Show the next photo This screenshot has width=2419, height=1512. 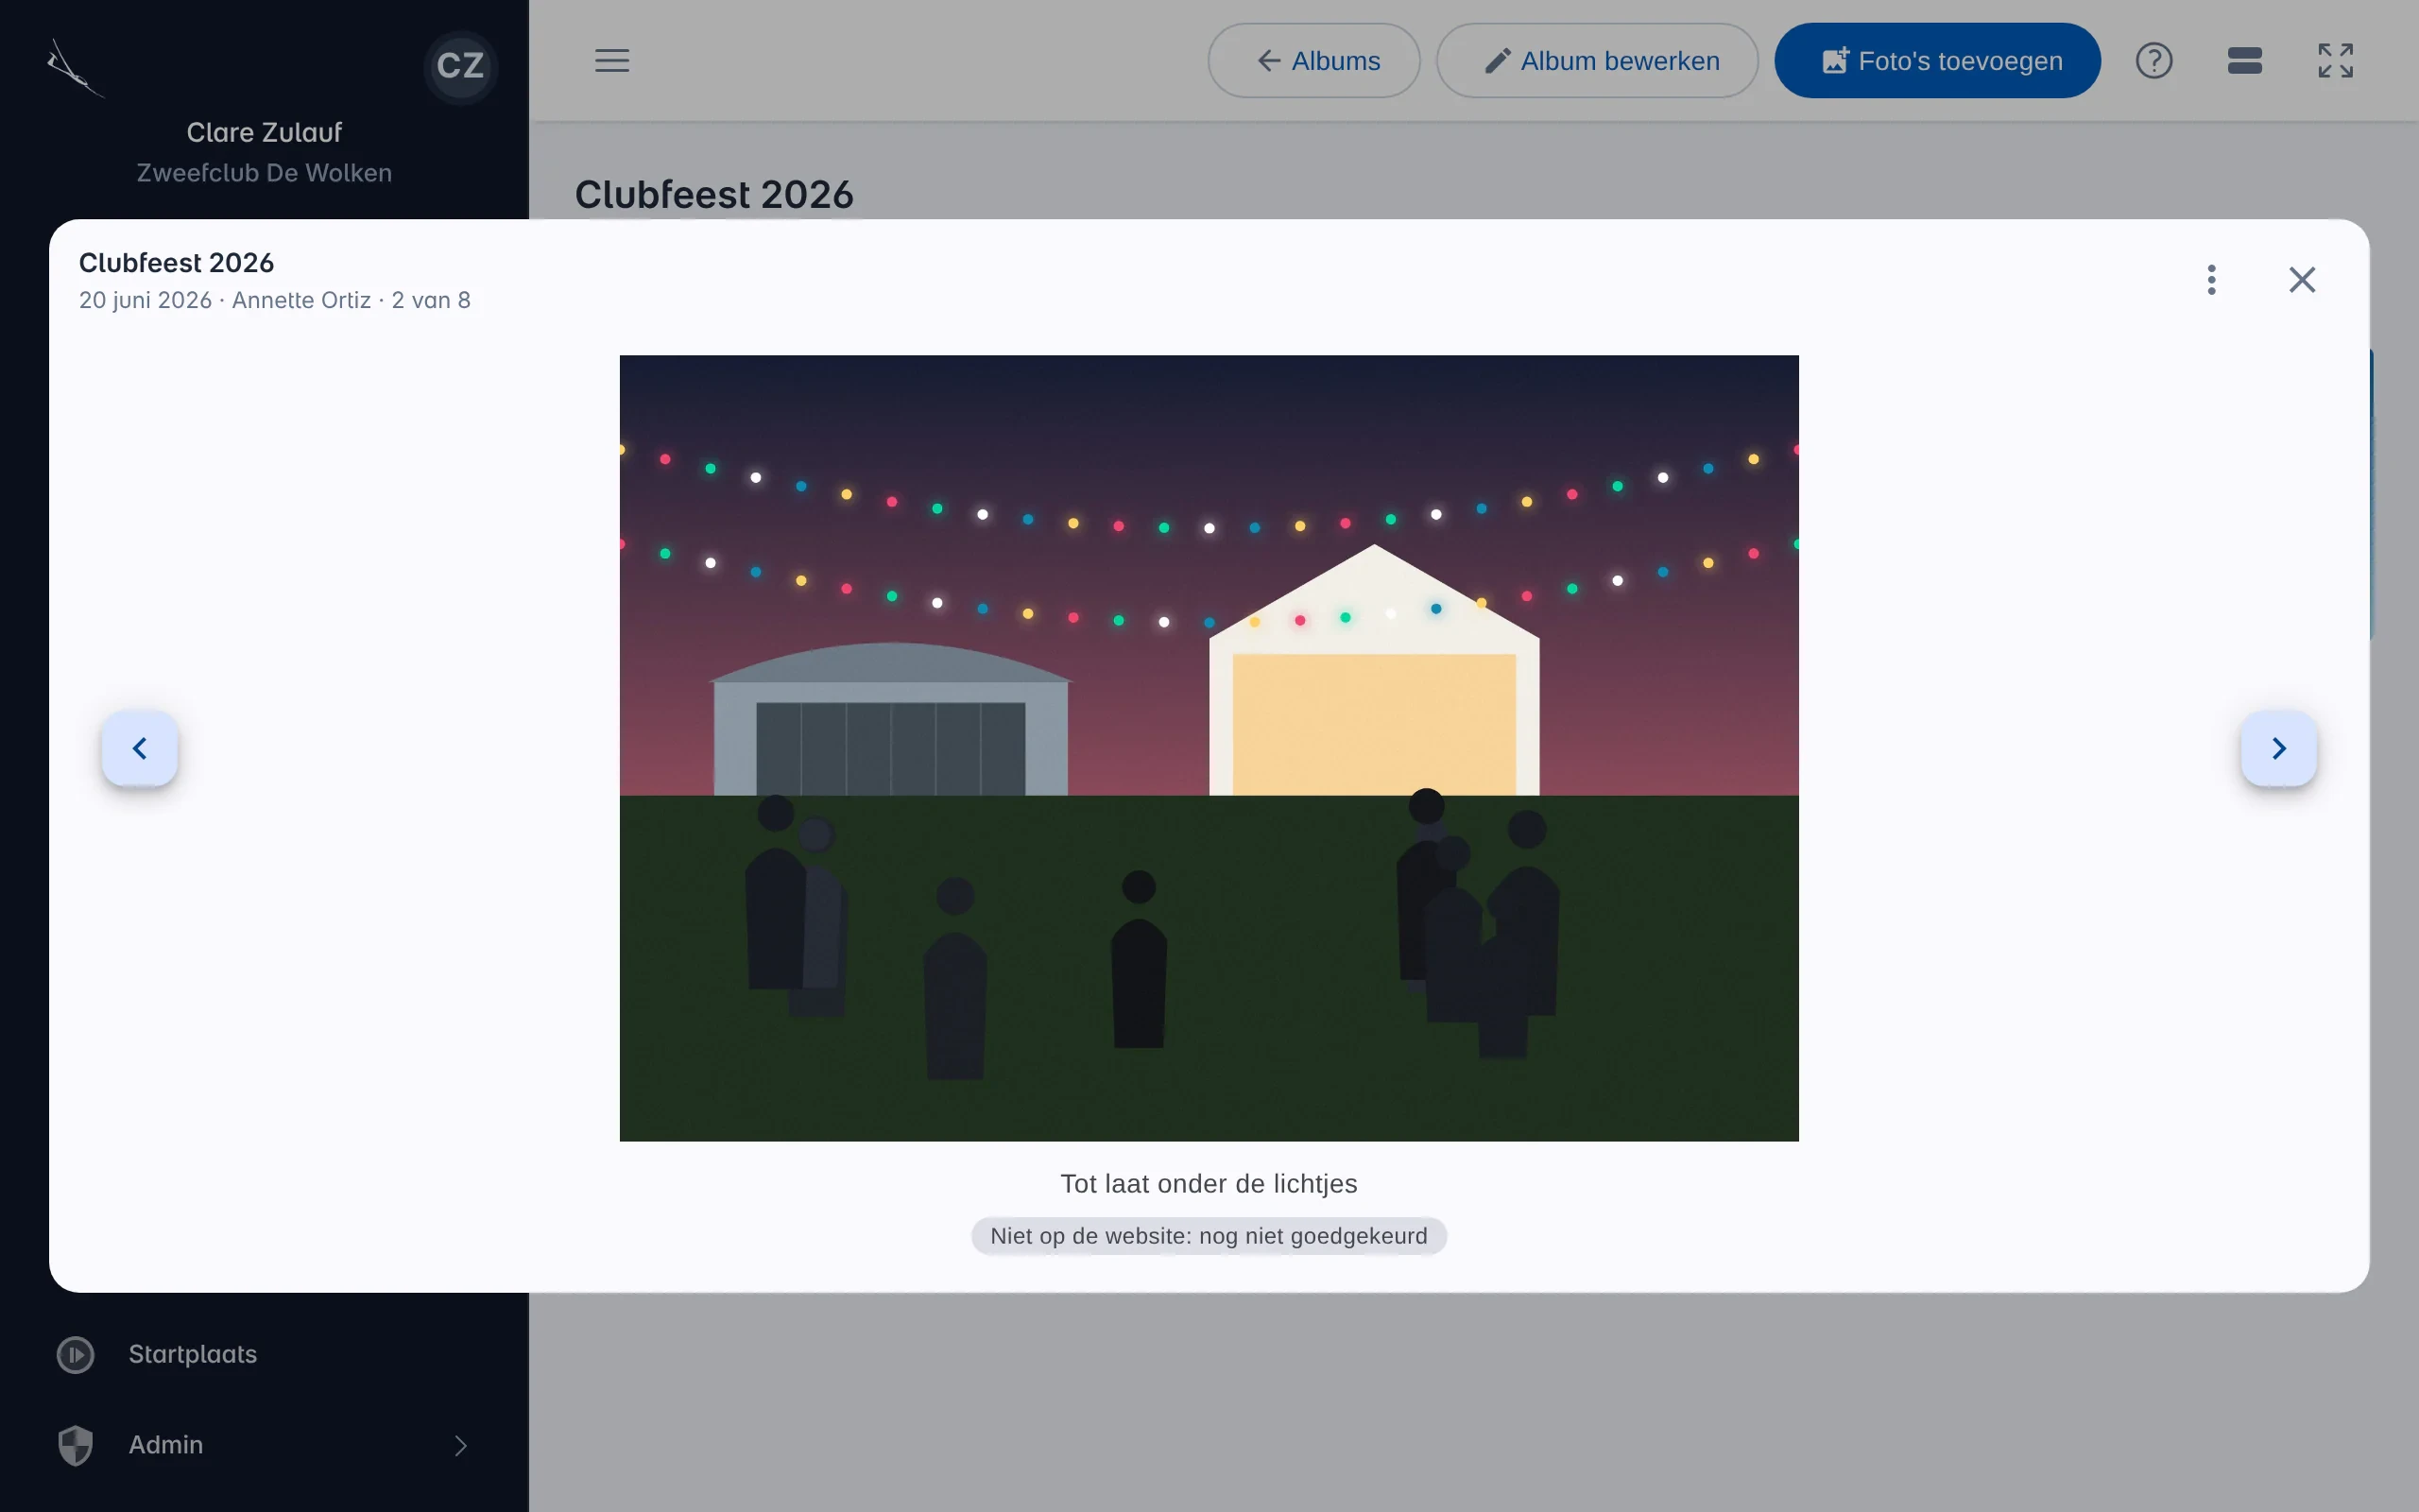click(2278, 748)
